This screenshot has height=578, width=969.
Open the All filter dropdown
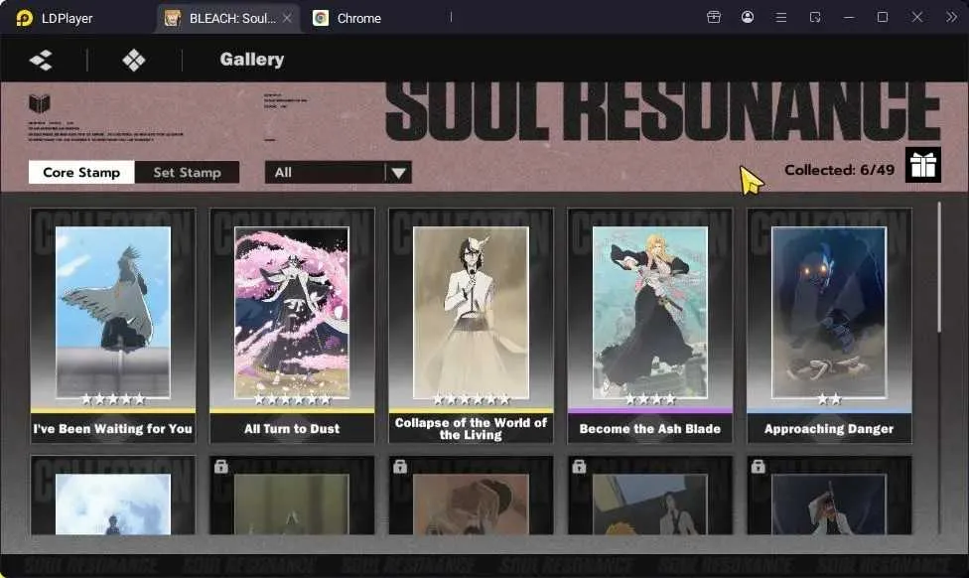click(x=338, y=173)
